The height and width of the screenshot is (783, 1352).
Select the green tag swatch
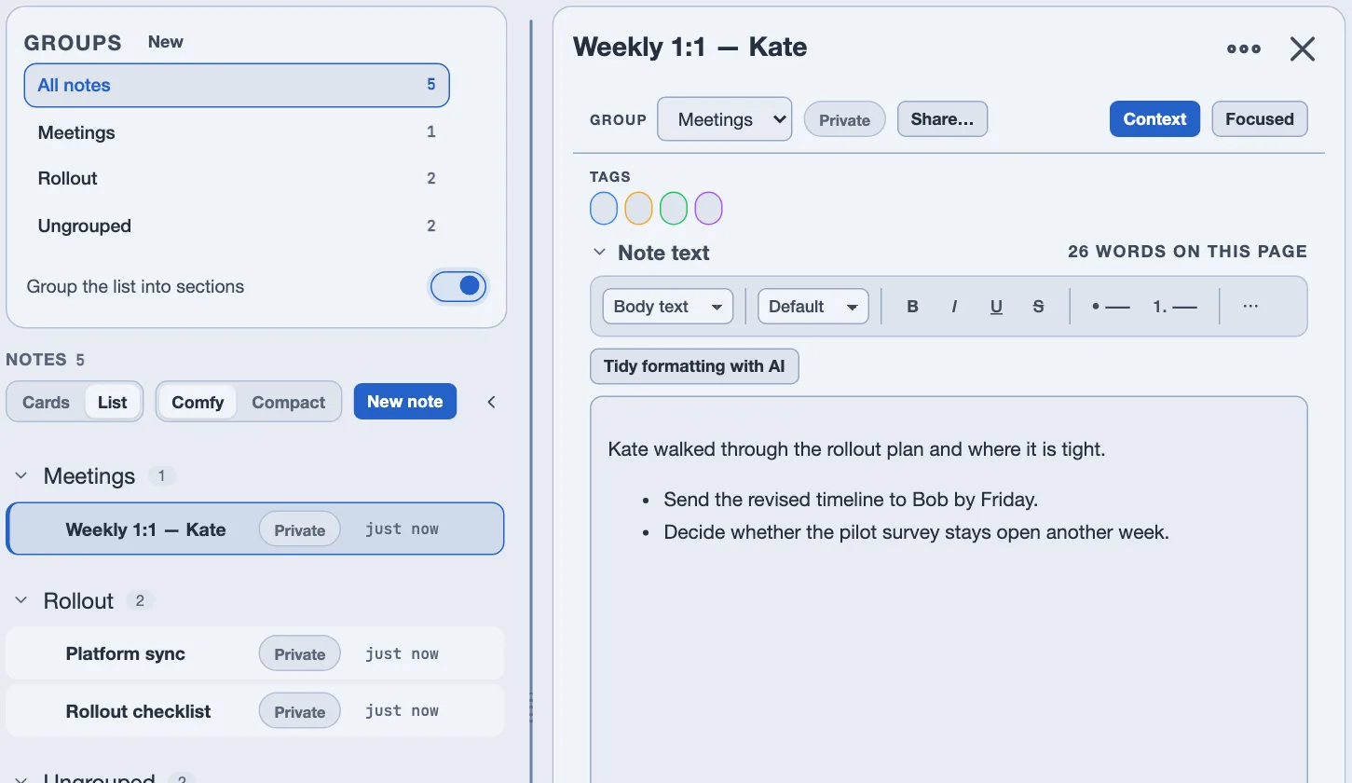(674, 208)
